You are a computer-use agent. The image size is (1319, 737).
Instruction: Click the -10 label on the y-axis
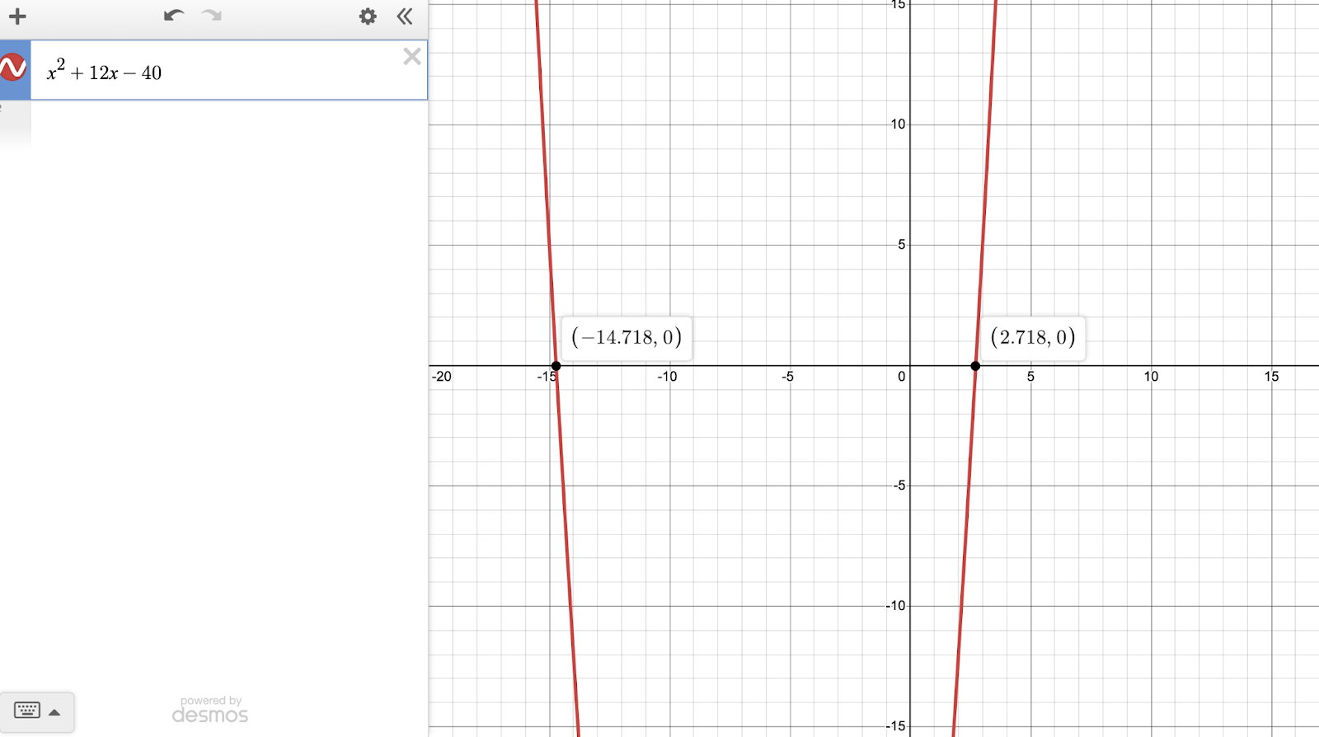click(895, 606)
